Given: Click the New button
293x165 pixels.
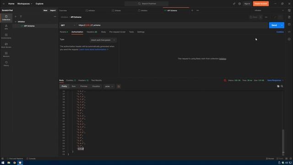Looking at the screenshot, I should pos(45,11).
